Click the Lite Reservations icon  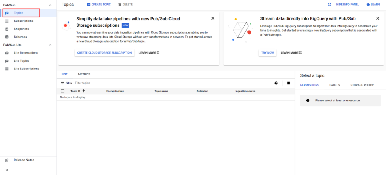tap(7, 53)
